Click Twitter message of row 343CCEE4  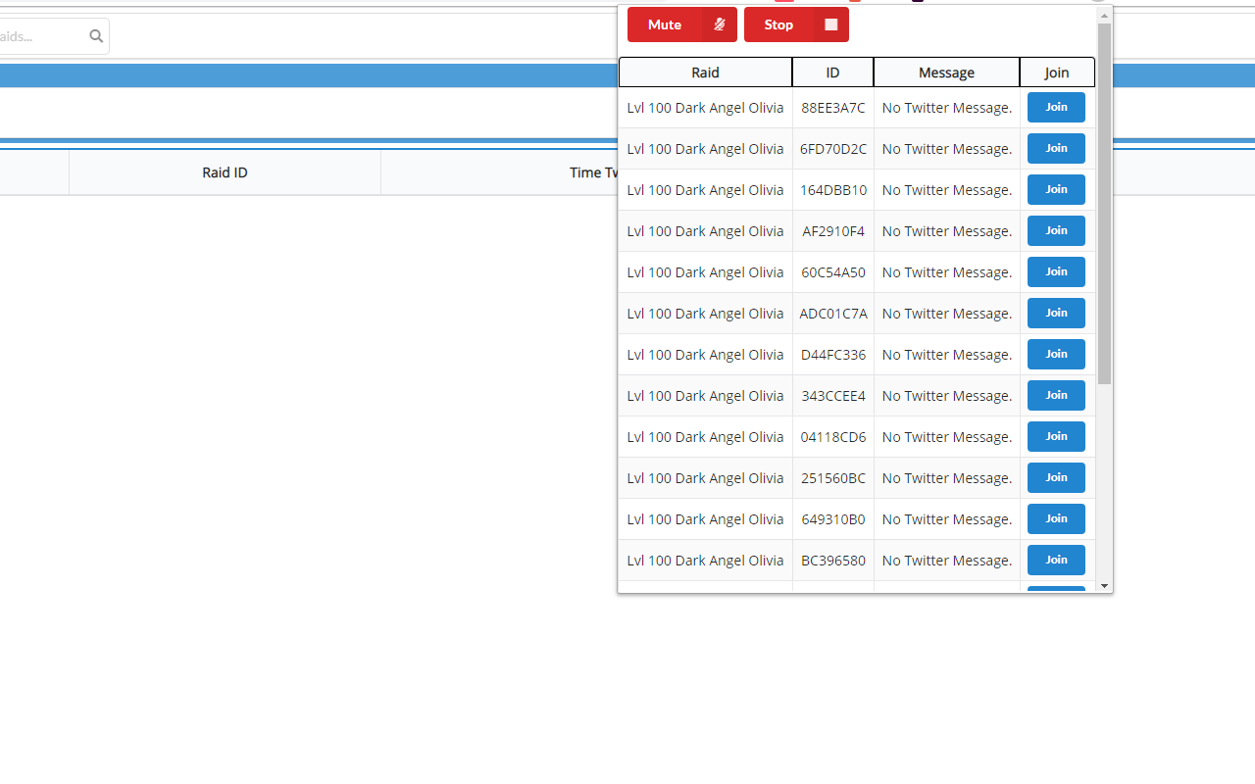(x=947, y=396)
